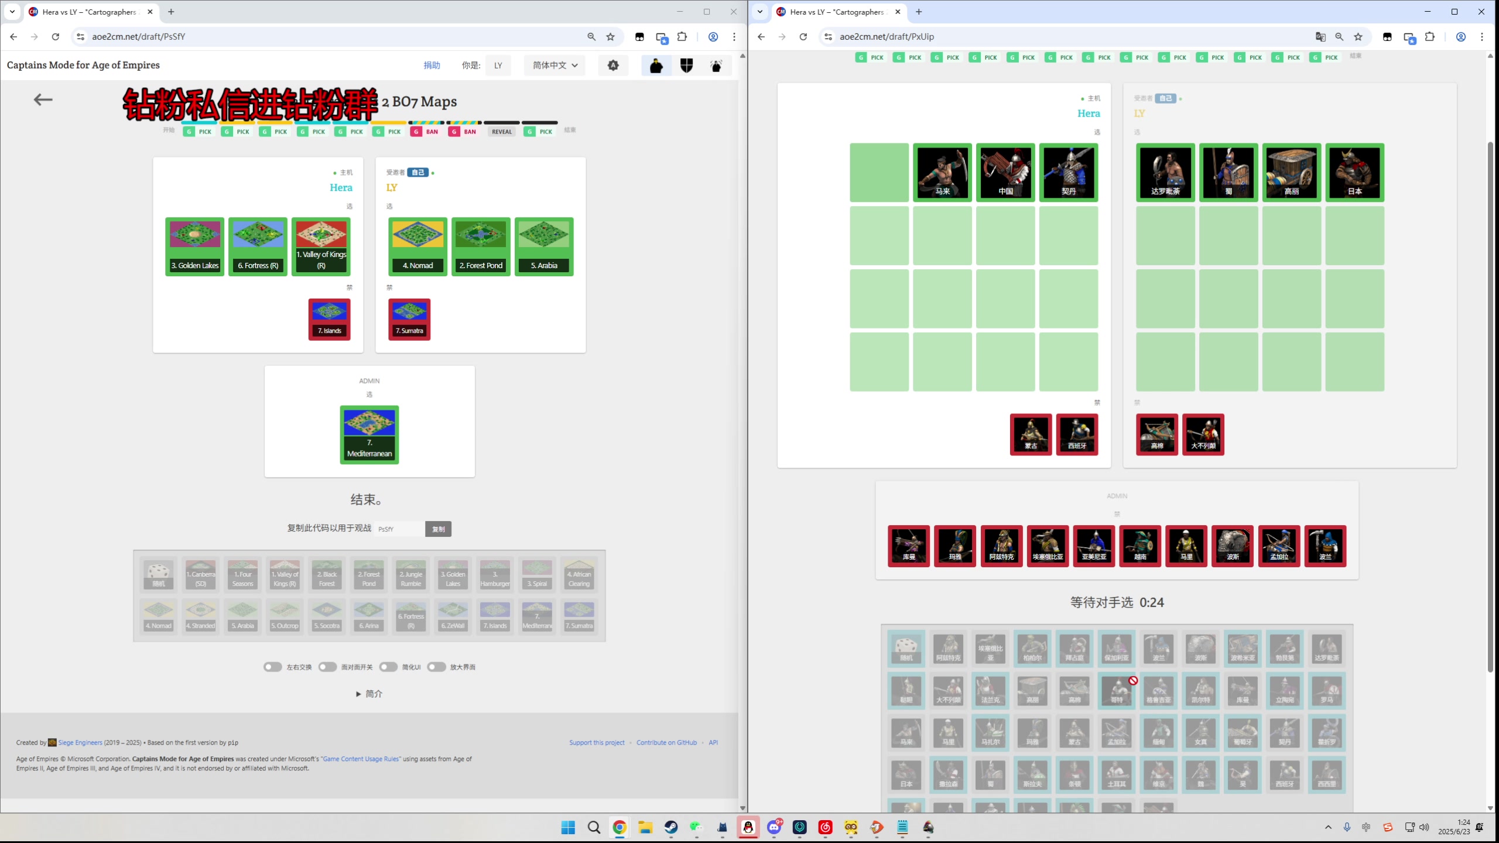
Task: Select 随机 dice in civilization grid
Action: (x=906, y=648)
